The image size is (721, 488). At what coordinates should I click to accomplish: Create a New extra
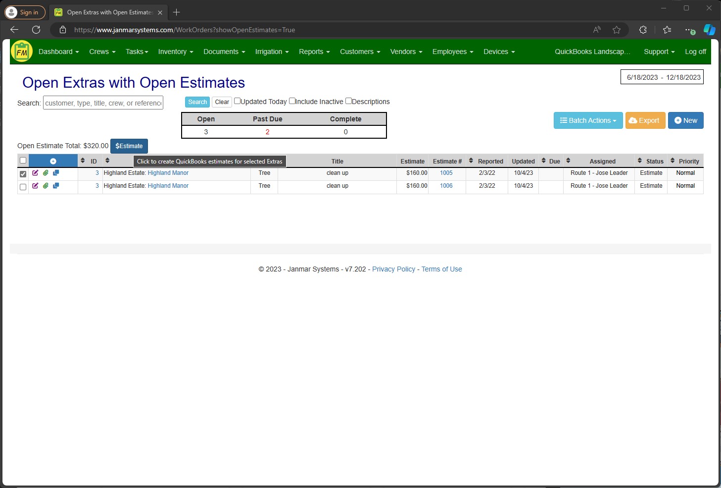pyautogui.click(x=685, y=120)
